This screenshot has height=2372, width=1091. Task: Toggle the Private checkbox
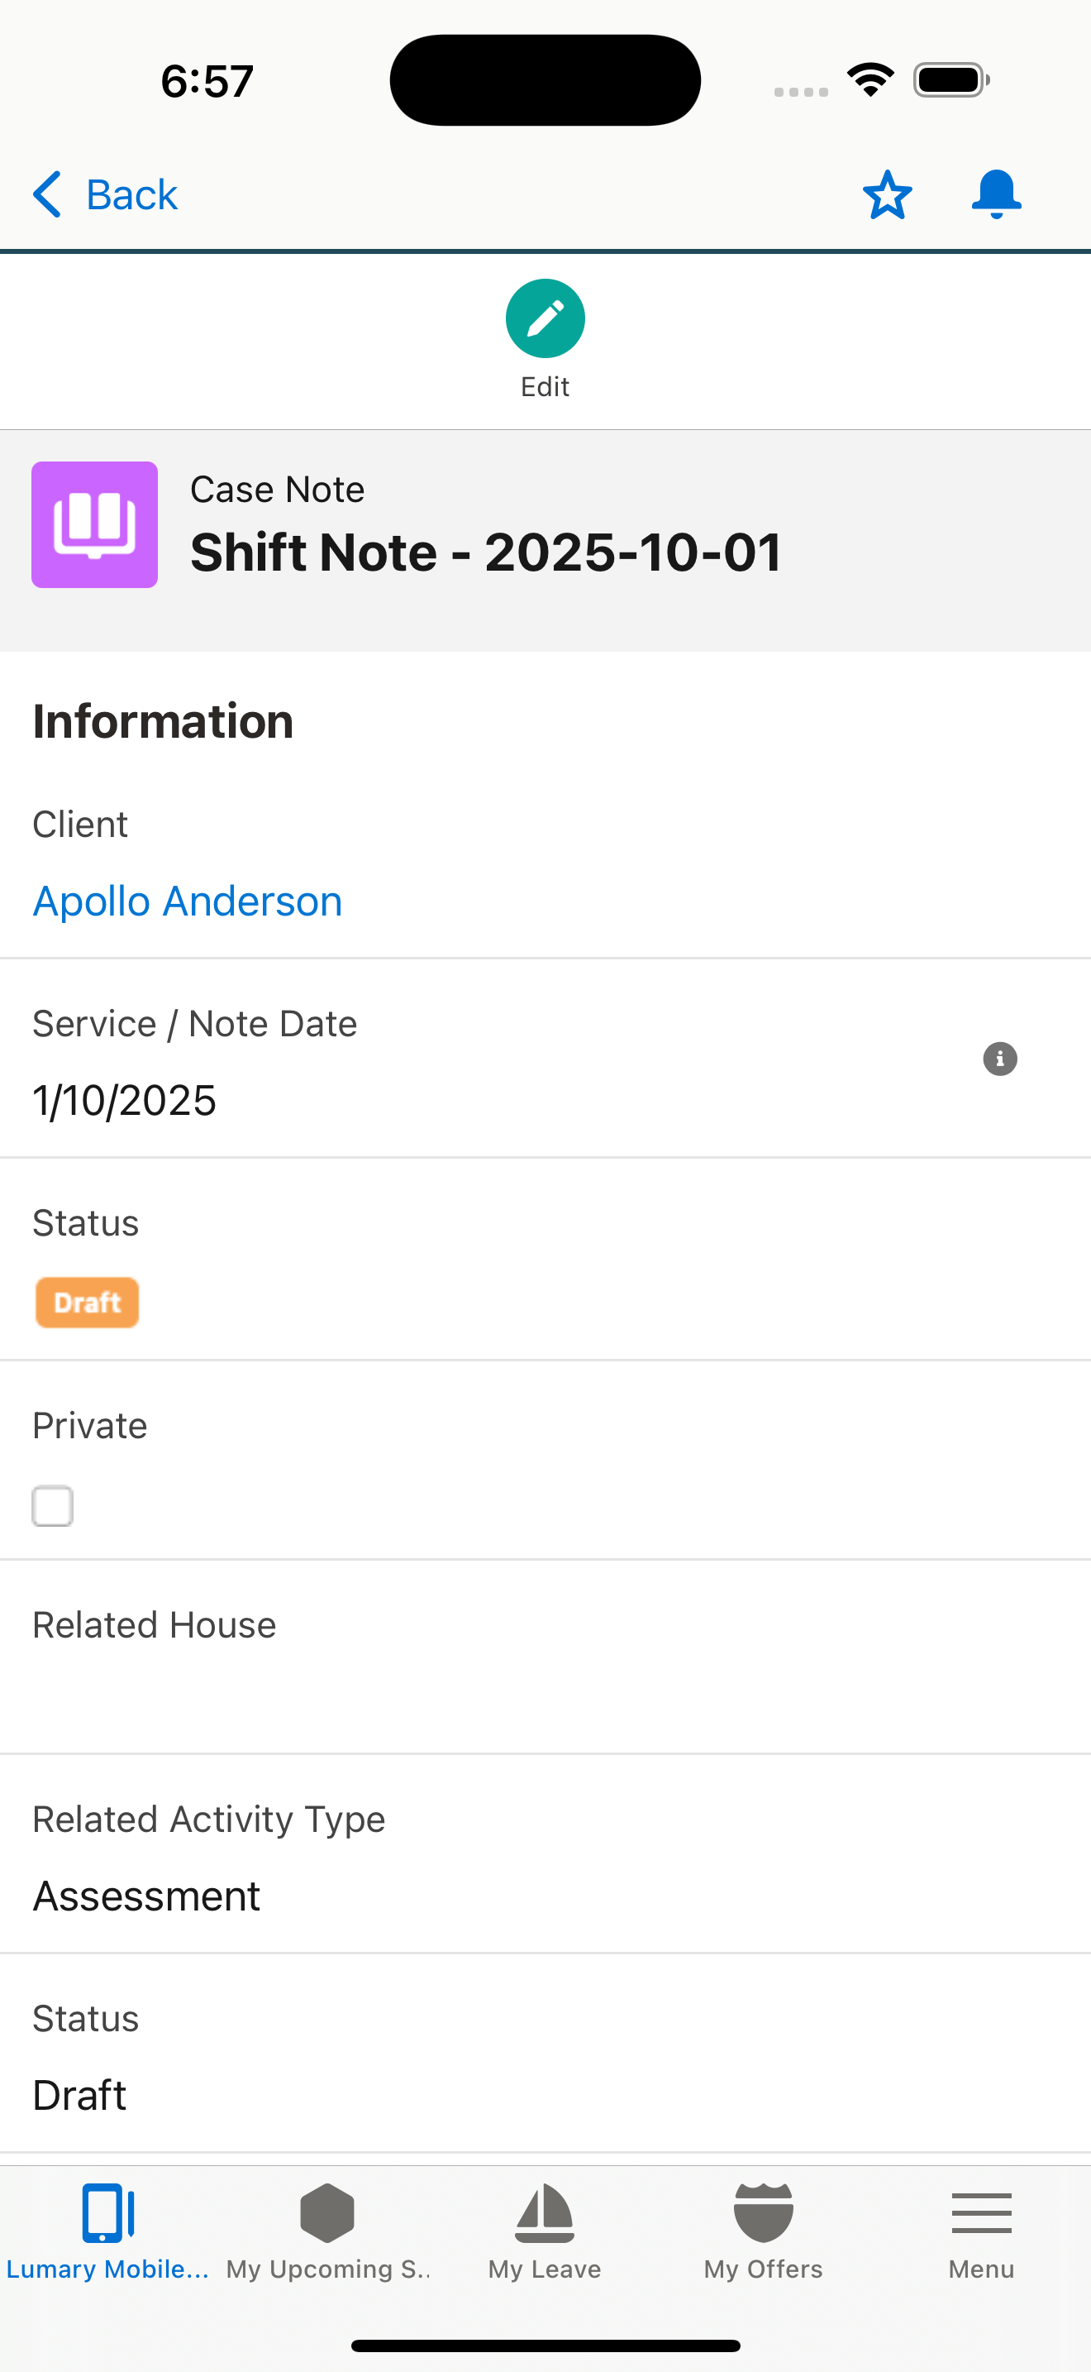coord(52,1505)
